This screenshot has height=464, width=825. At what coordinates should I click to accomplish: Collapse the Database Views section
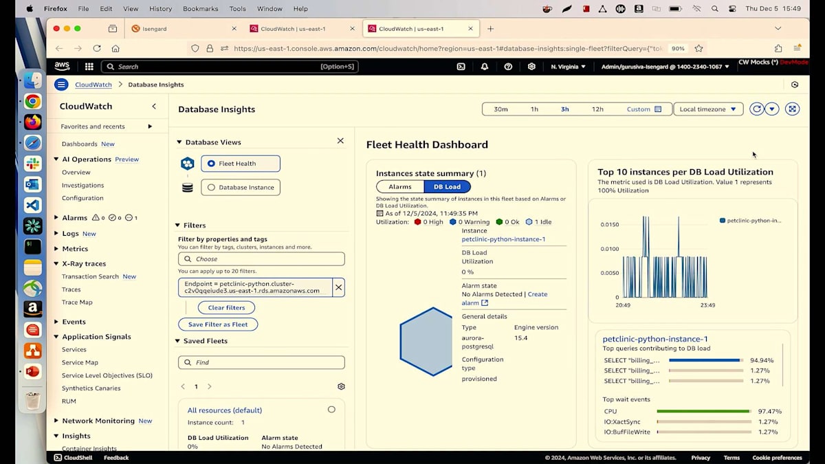click(x=179, y=142)
